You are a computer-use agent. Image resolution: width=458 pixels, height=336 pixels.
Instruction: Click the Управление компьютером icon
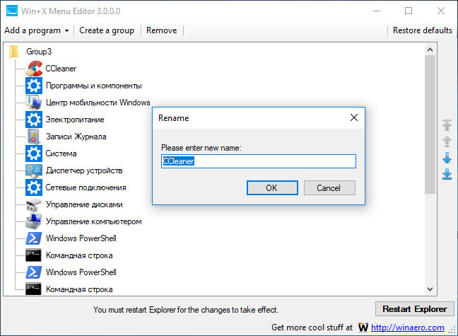pyautogui.click(x=34, y=221)
